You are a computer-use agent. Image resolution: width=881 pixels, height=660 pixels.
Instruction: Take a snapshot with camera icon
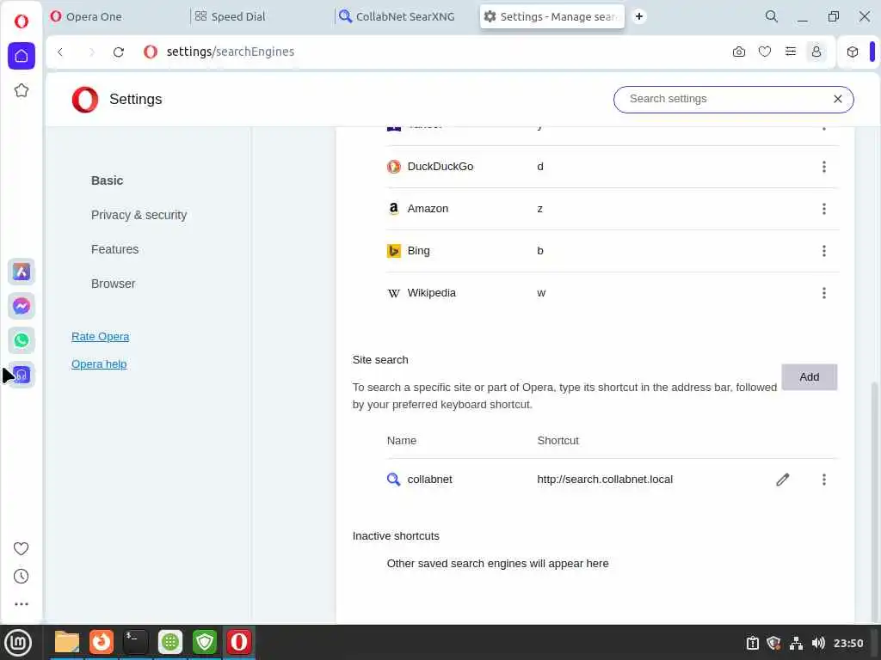[739, 52]
